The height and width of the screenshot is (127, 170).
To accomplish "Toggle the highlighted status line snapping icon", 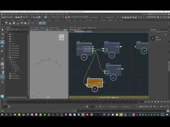I will click(x=45, y=17).
